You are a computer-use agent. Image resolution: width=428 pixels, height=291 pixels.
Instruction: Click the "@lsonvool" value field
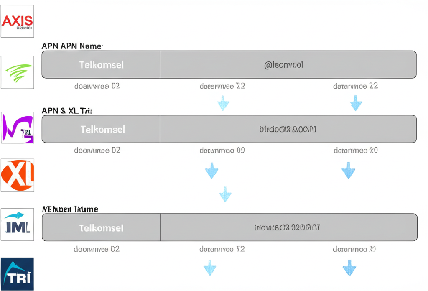[x=288, y=65]
